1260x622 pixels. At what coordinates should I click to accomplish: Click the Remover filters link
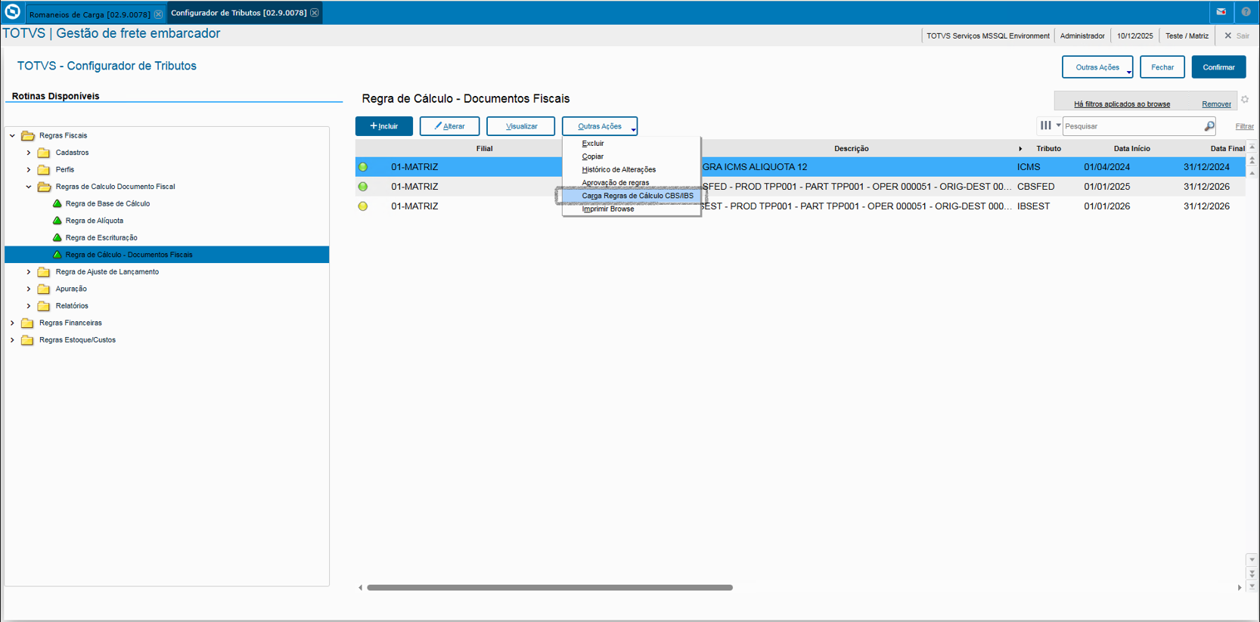tap(1216, 104)
